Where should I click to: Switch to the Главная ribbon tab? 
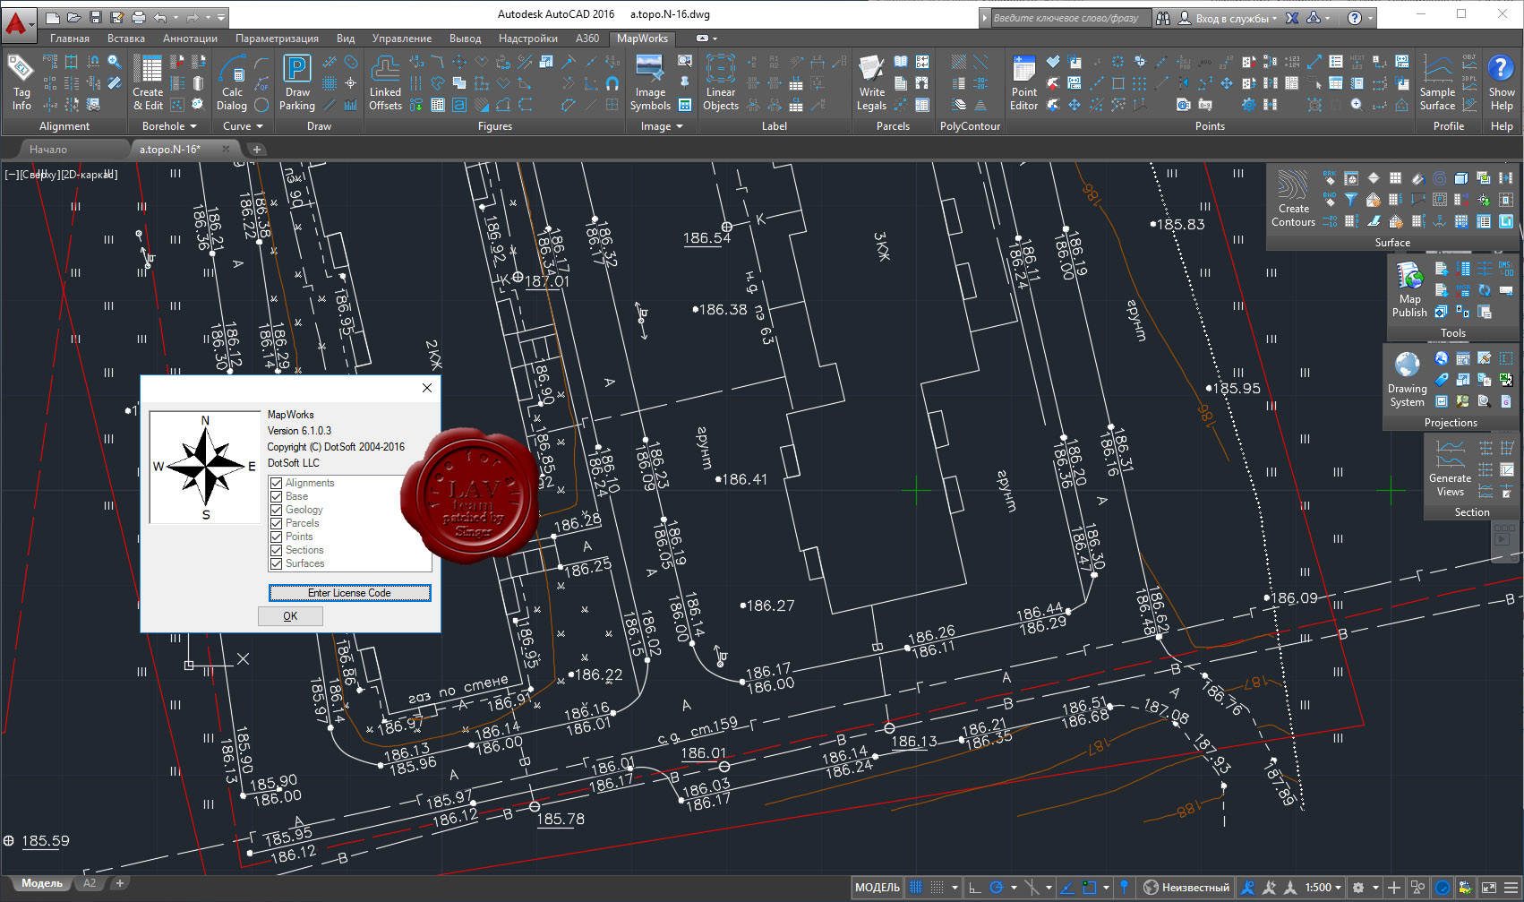click(x=69, y=39)
